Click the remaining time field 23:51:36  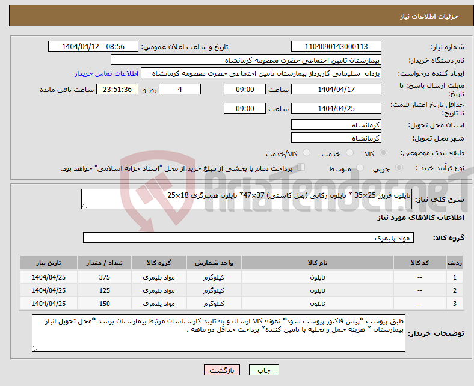[117, 89]
